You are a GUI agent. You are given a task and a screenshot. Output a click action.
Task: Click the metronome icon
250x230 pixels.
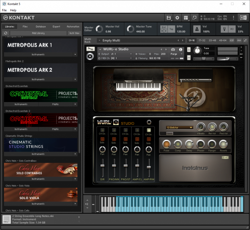[197, 29]
